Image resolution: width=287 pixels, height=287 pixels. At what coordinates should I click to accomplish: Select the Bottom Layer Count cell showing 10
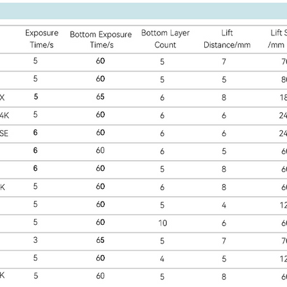pyautogui.click(x=163, y=223)
